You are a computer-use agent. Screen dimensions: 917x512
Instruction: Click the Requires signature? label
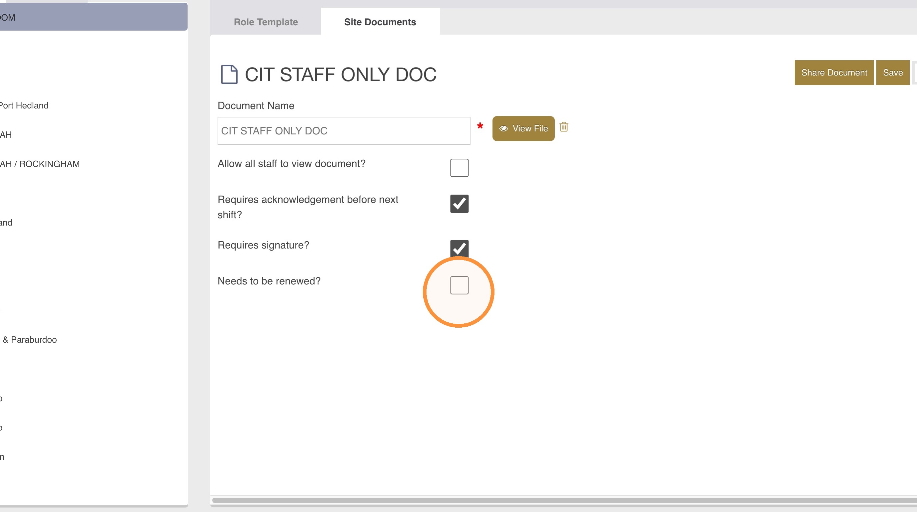click(x=264, y=245)
